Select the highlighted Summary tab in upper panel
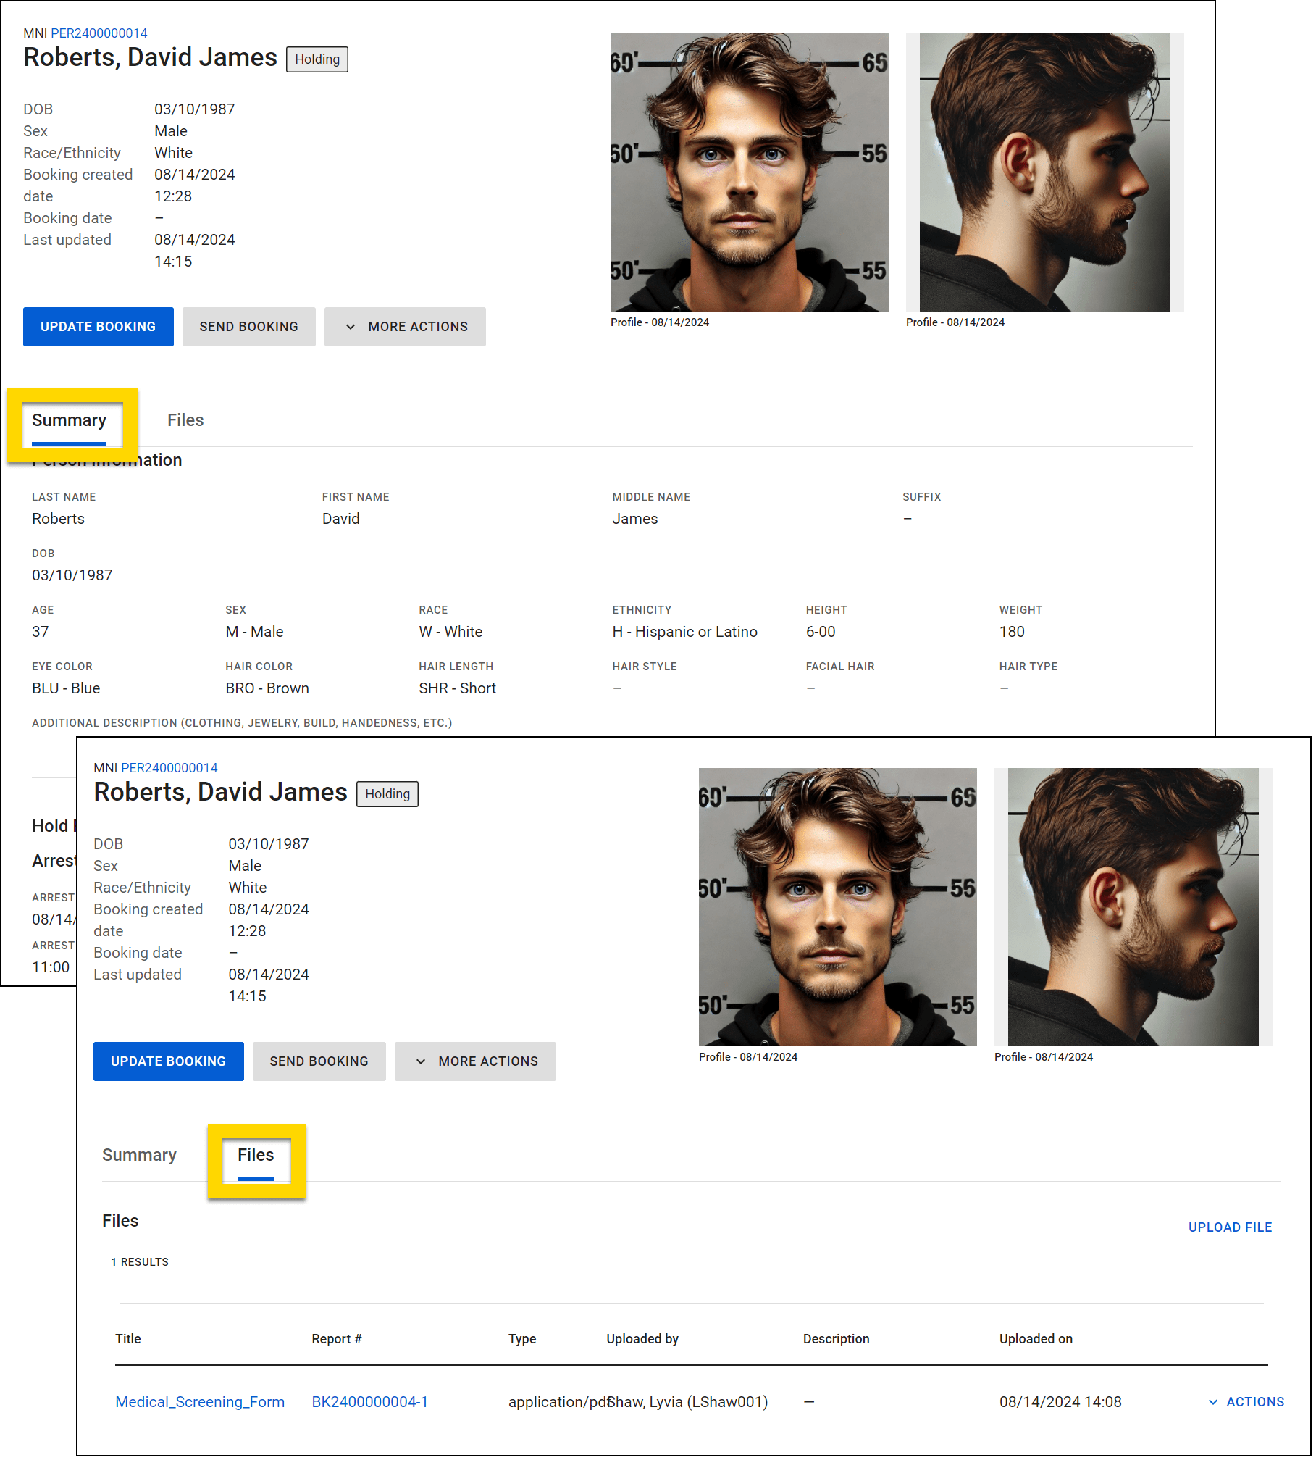The width and height of the screenshot is (1316, 1460). coord(69,421)
